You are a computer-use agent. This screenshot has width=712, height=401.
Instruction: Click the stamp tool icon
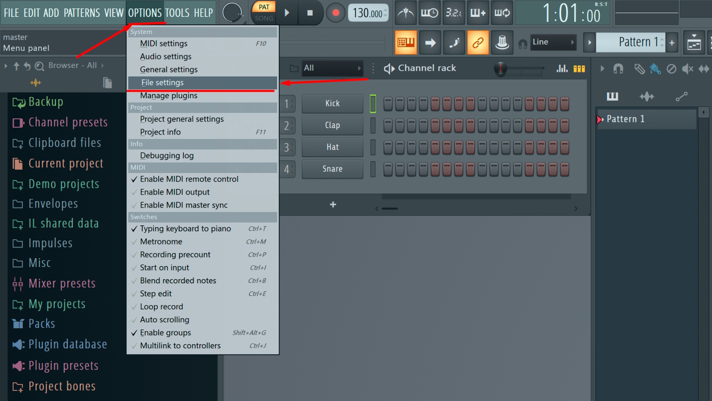point(502,42)
